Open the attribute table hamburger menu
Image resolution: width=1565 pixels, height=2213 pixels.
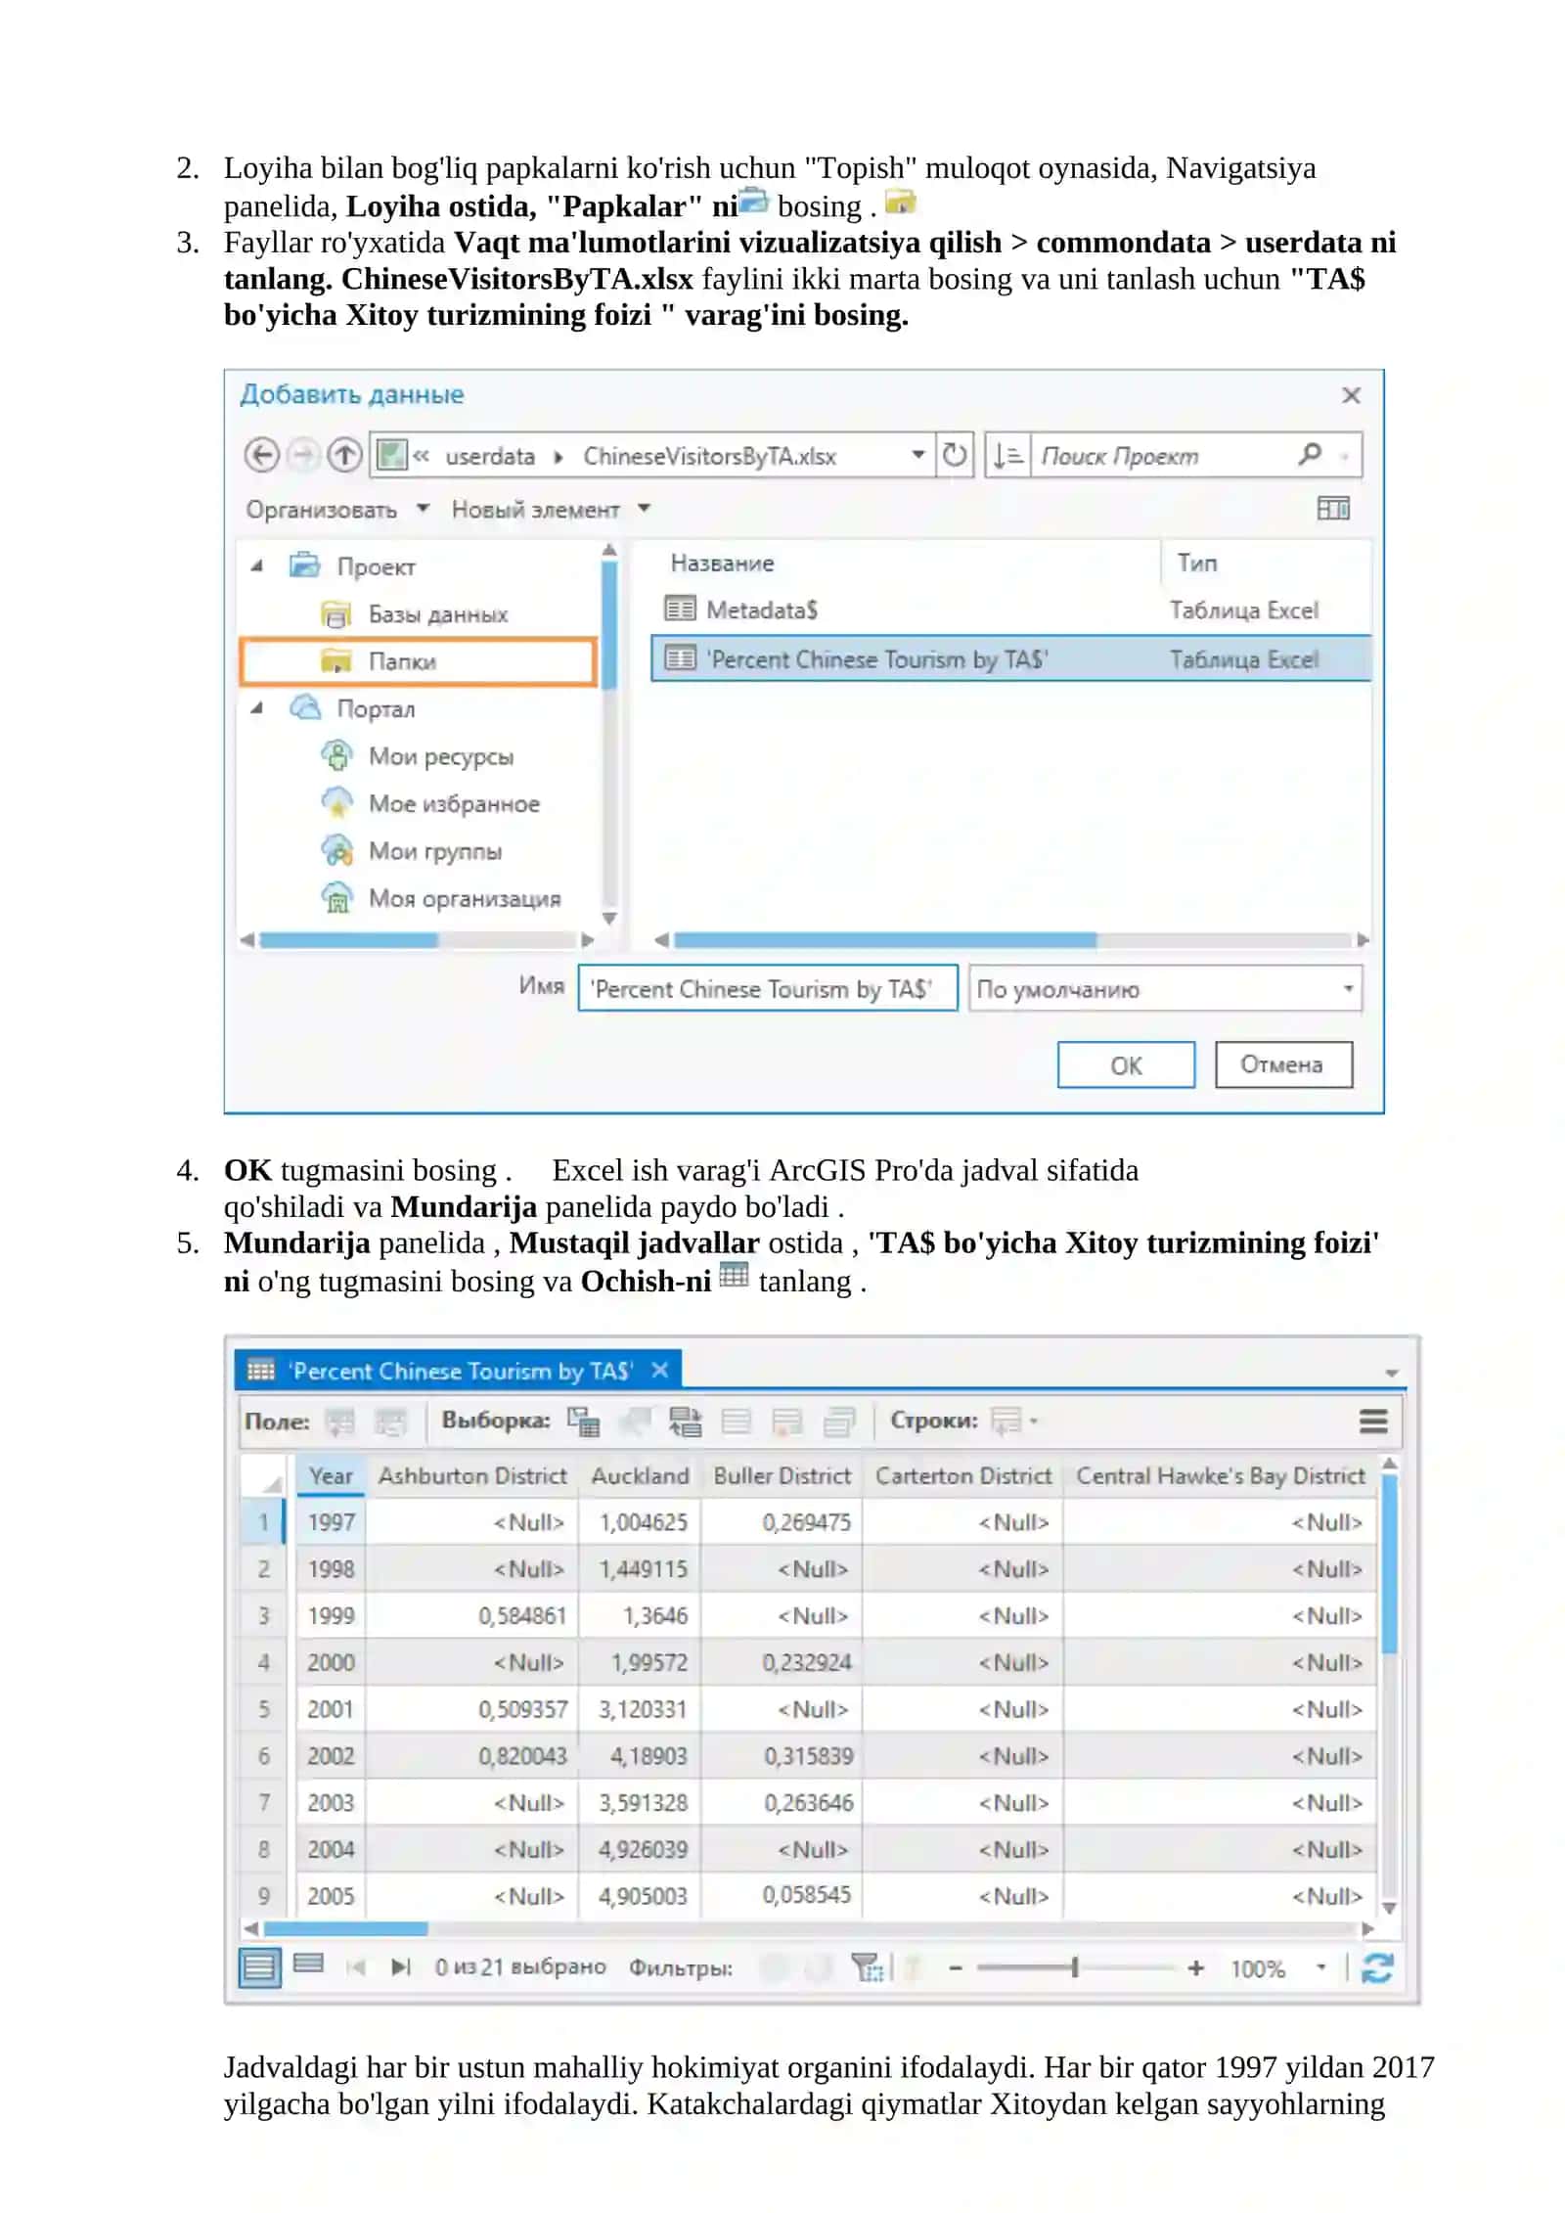1373,1421
